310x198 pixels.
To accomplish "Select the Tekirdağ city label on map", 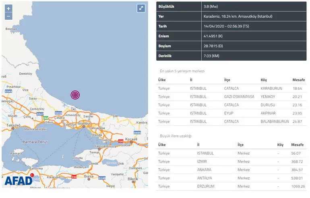I will (10, 126).
